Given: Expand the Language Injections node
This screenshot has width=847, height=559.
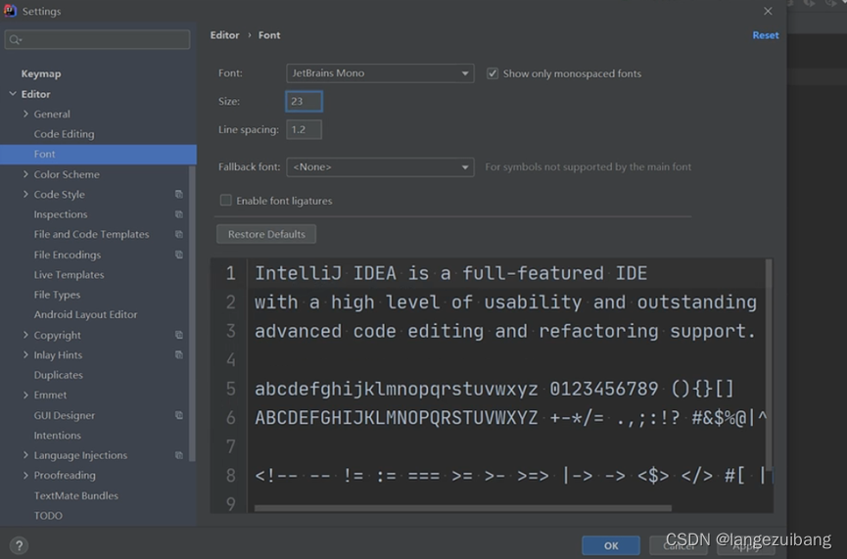Looking at the screenshot, I should [x=25, y=455].
